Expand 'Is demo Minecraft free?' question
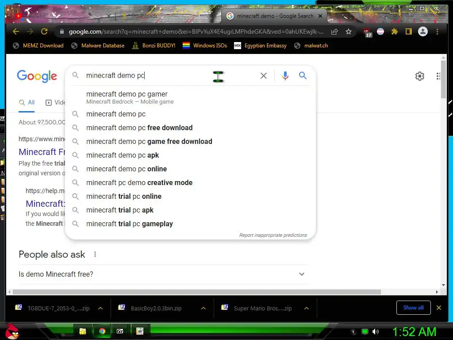 tap(163, 274)
